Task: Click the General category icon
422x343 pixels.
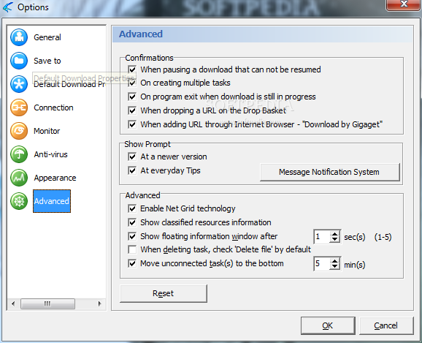Action: coord(19,37)
